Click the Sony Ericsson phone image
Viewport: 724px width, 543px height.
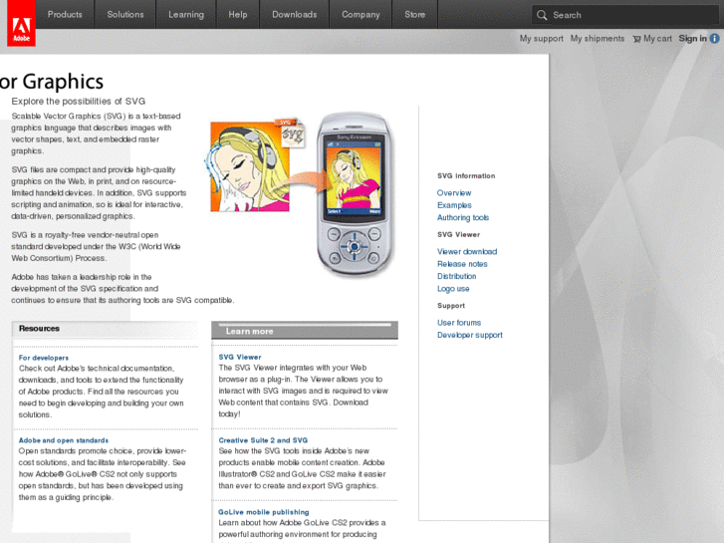pyautogui.click(x=355, y=194)
